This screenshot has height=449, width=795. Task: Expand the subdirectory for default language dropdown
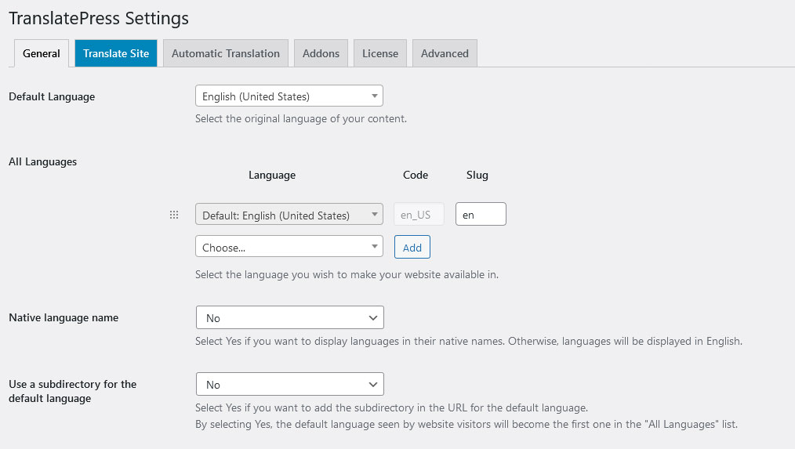(290, 384)
